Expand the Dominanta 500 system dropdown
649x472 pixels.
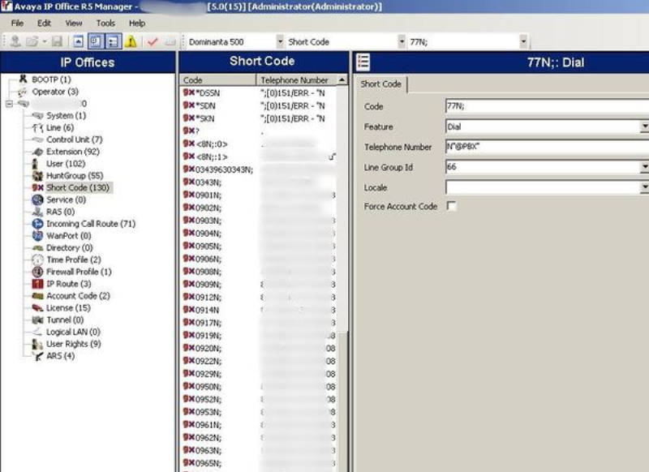(x=280, y=42)
